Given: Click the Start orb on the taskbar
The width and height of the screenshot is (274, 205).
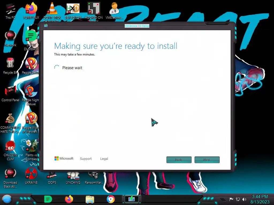Looking at the screenshot, I should 7,199.
